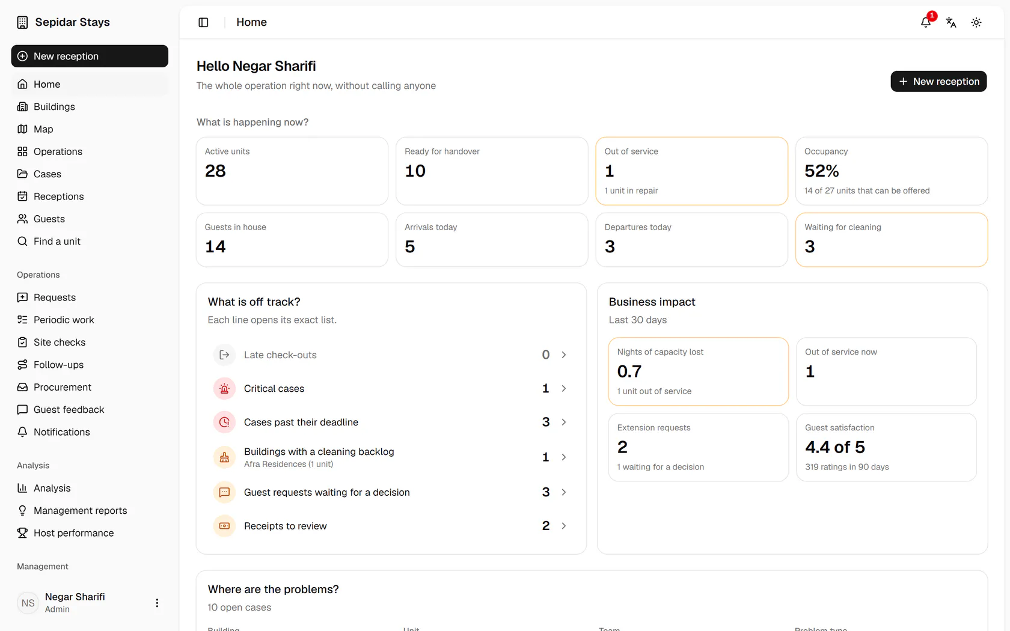
Task: Open the Nights of capacity lost card
Action: 699,371
